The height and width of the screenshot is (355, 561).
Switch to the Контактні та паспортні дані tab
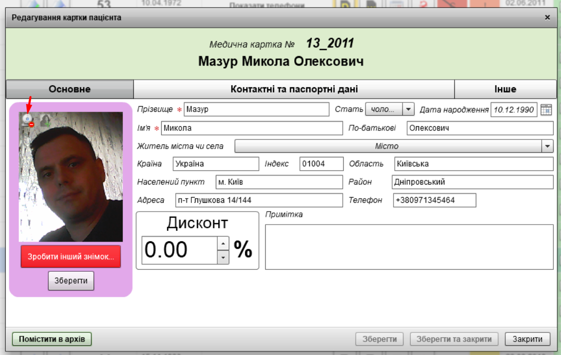(294, 89)
